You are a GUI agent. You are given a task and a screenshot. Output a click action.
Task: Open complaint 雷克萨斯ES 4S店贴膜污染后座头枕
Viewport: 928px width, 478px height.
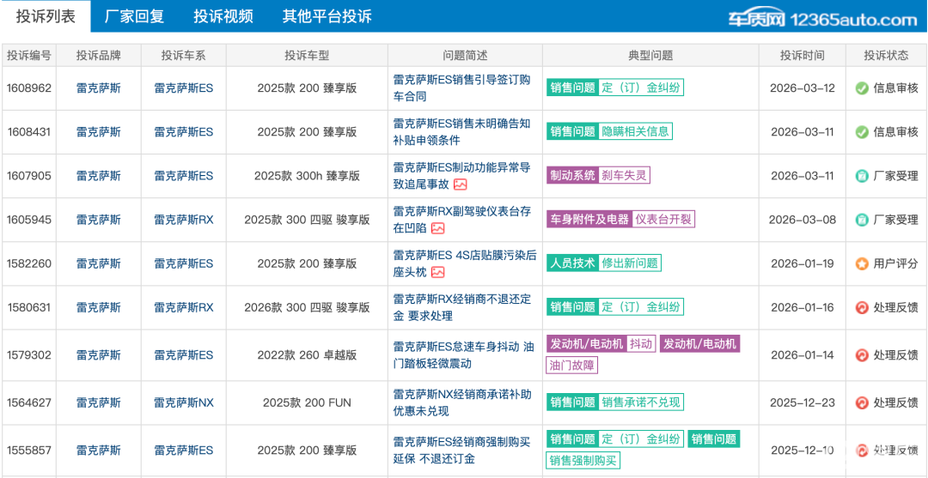pos(465,263)
